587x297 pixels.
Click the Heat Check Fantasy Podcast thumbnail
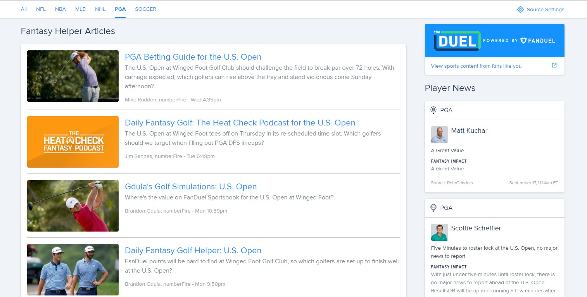pyautogui.click(x=73, y=142)
